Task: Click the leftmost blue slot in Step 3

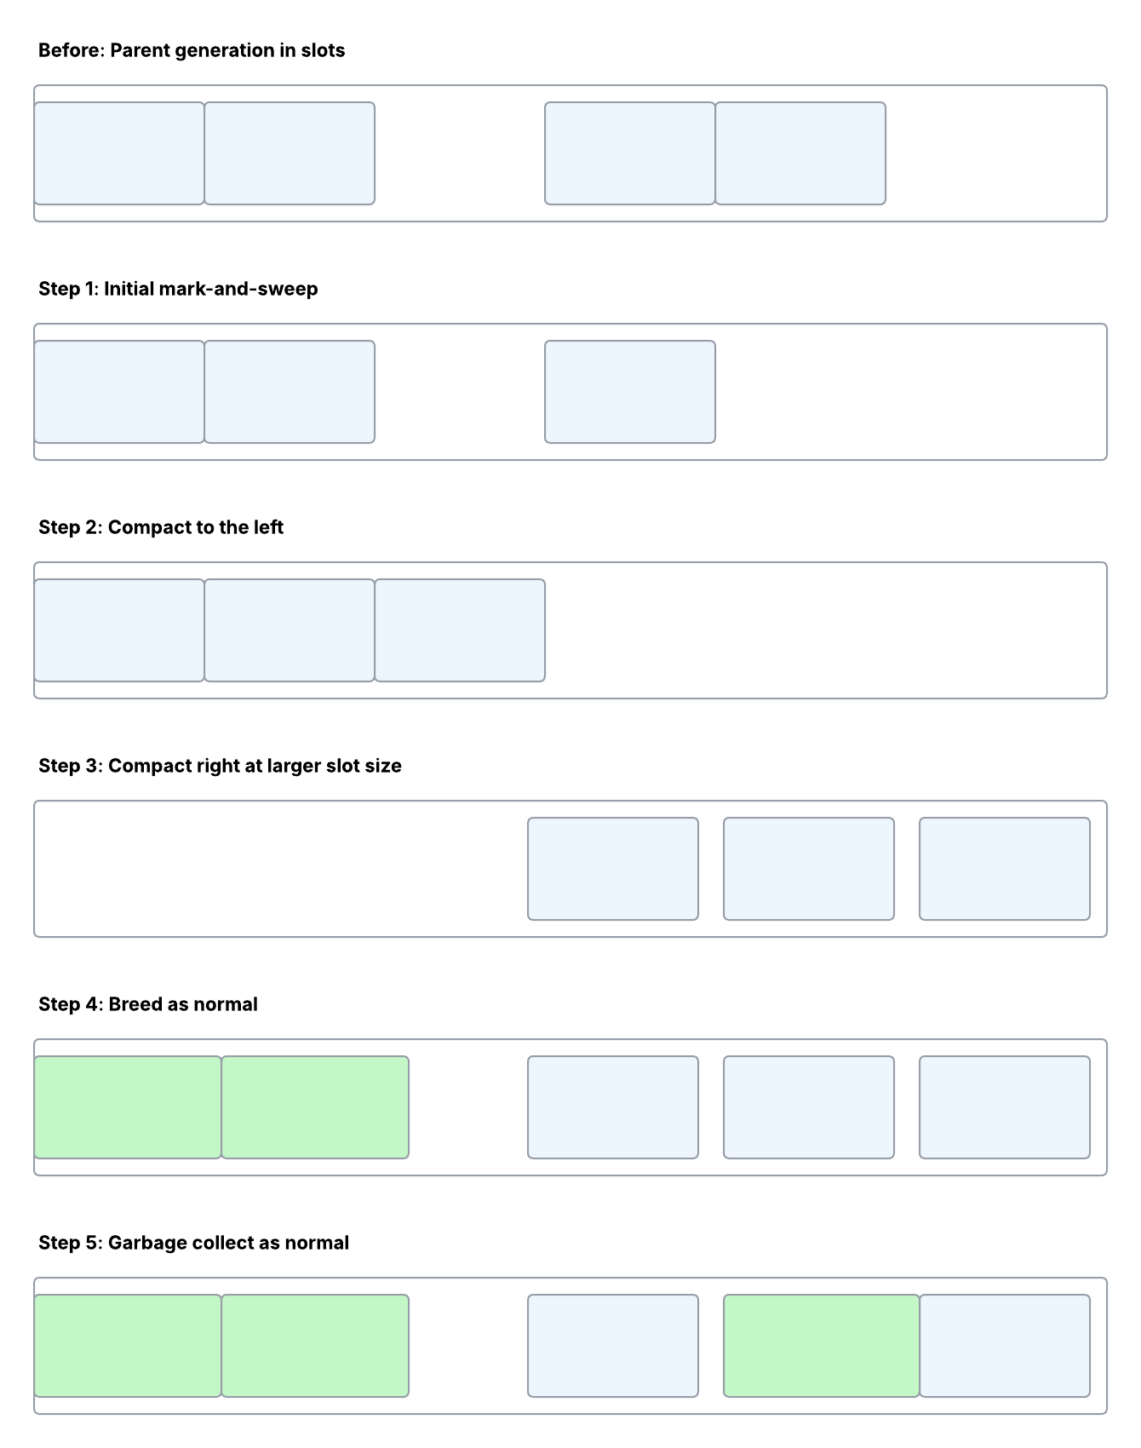Action: point(613,869)
